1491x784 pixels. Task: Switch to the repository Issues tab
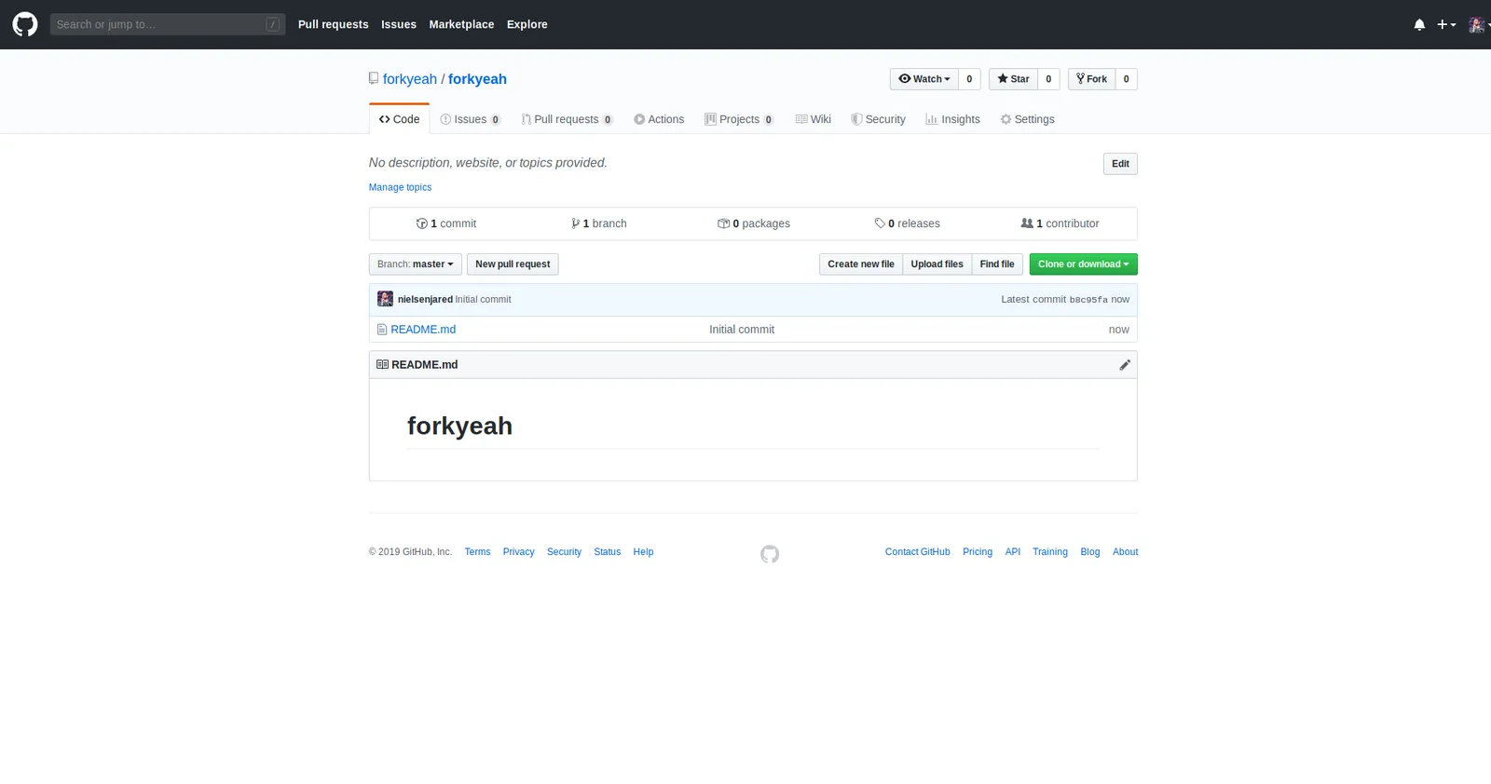pos(471,119)
